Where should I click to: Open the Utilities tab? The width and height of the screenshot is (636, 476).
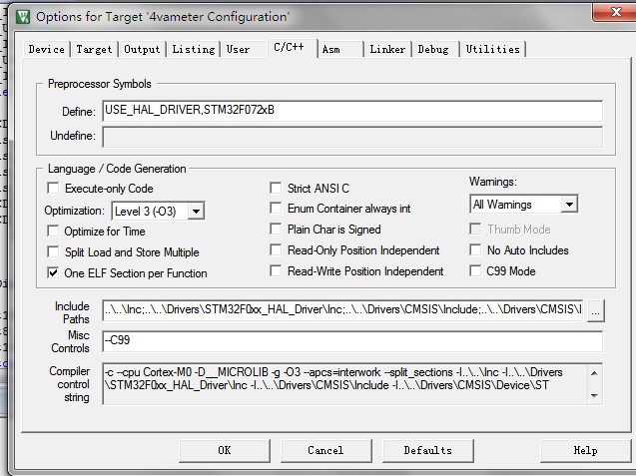pyautogui.click(x=493, y=50)
